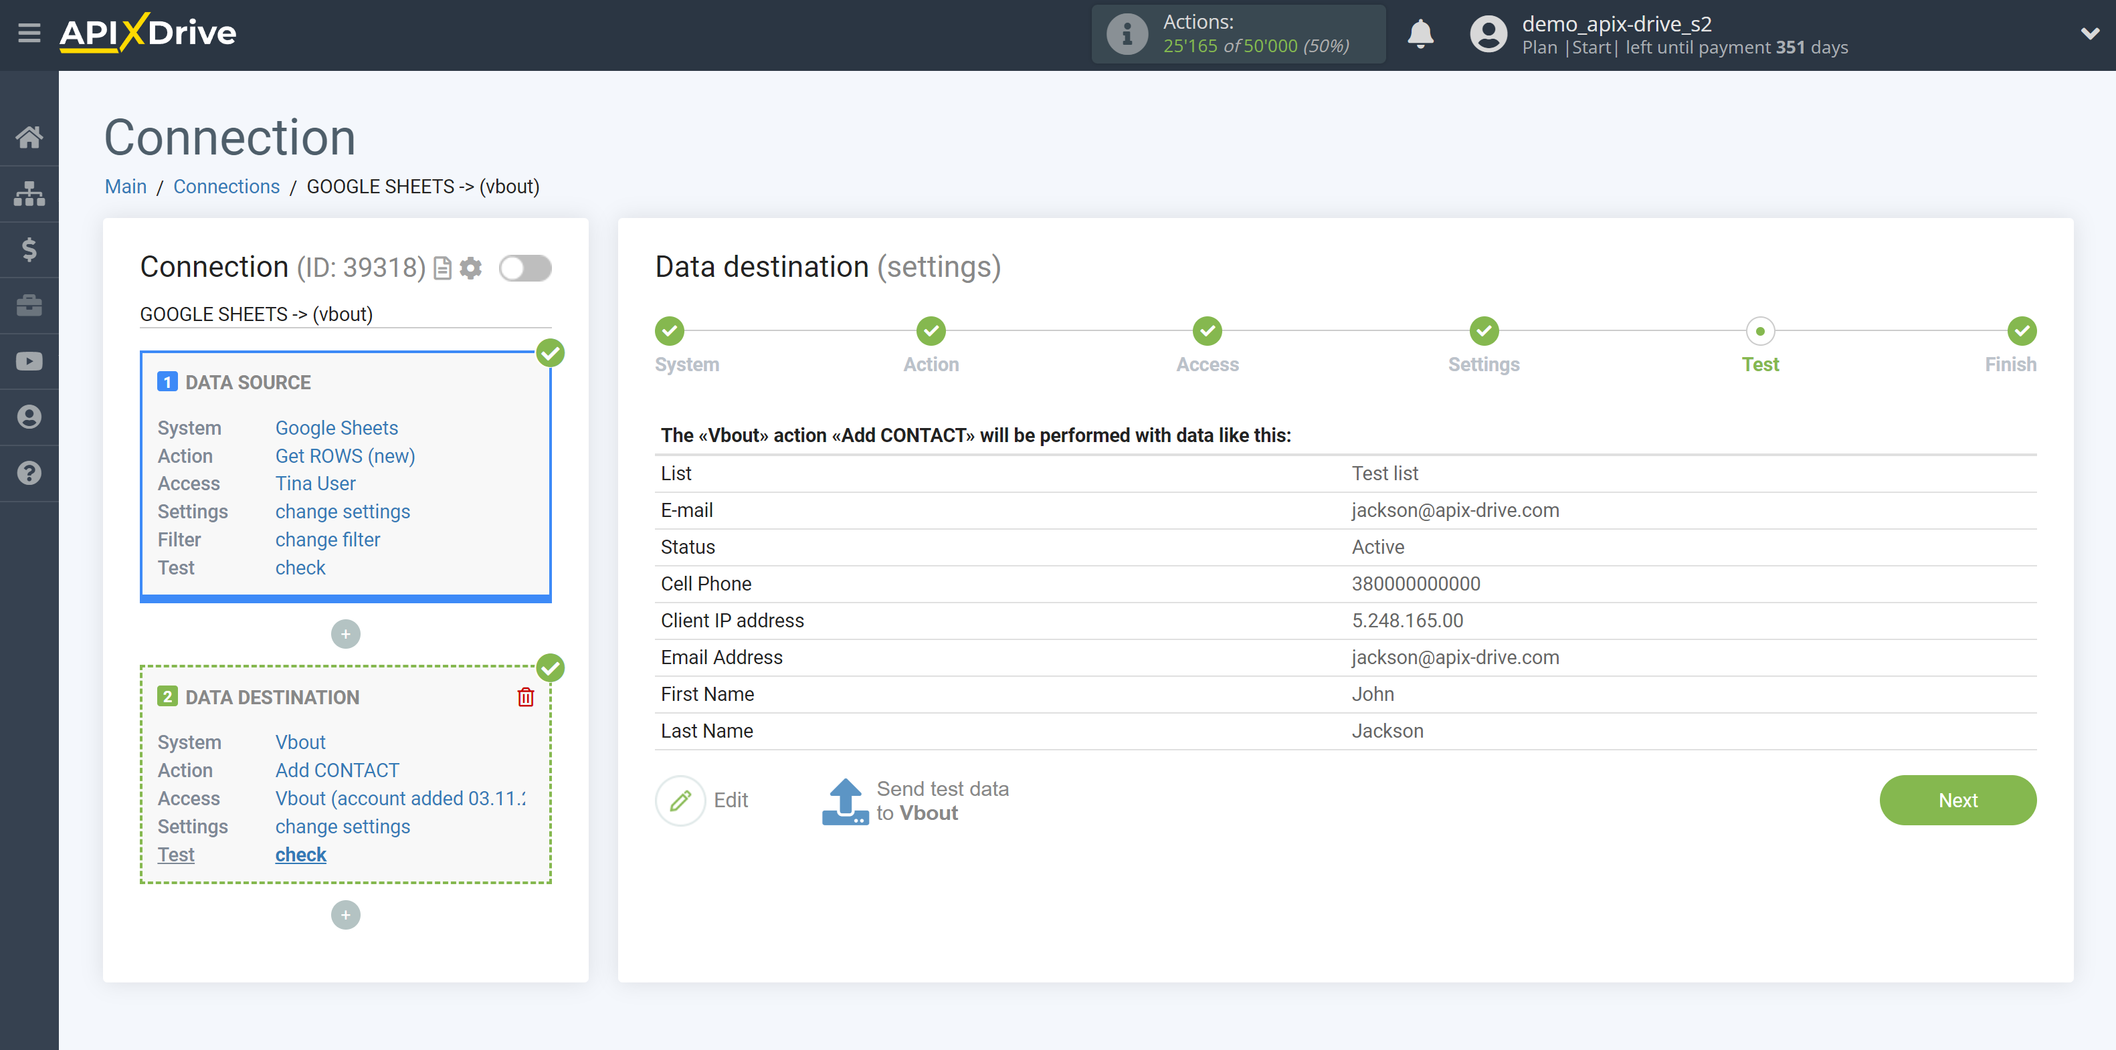Send test data to Vbout
The width and height of the screenshot is (2116, 1050).
tap(916, 801)
